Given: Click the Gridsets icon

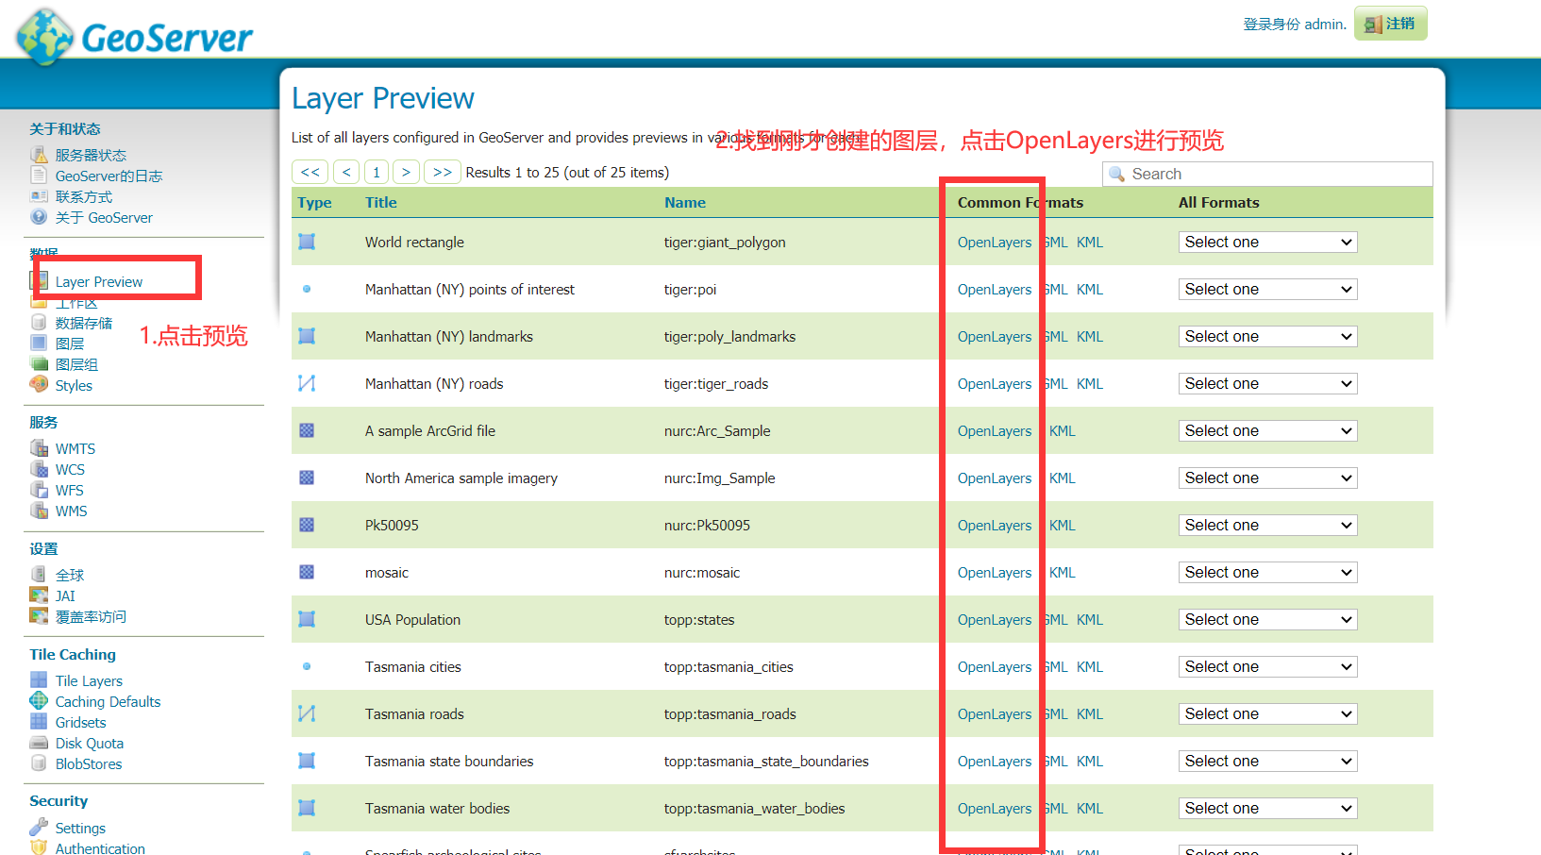Looking at the screenshot, I should coord(39,722).
